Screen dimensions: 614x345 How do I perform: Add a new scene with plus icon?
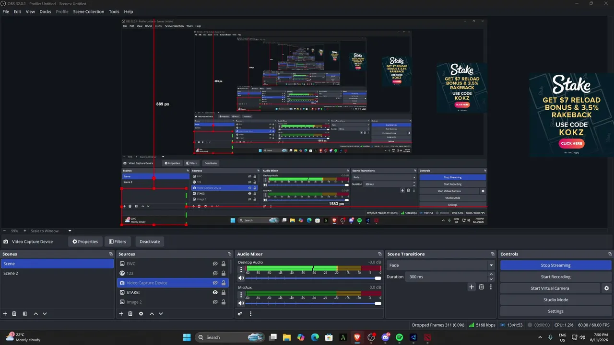point(5,314)
